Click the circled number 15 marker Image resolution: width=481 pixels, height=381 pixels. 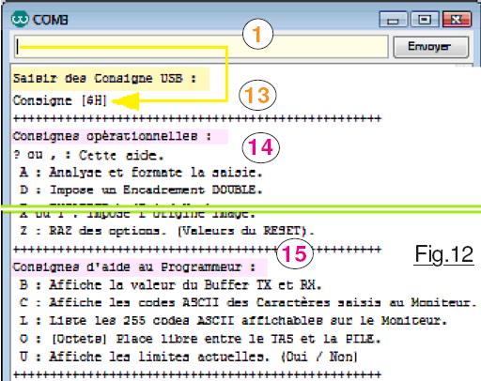295,253
